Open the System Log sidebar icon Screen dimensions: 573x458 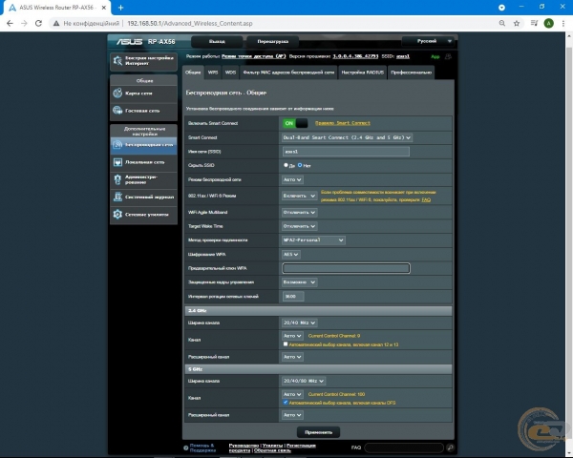pos(117,197)
